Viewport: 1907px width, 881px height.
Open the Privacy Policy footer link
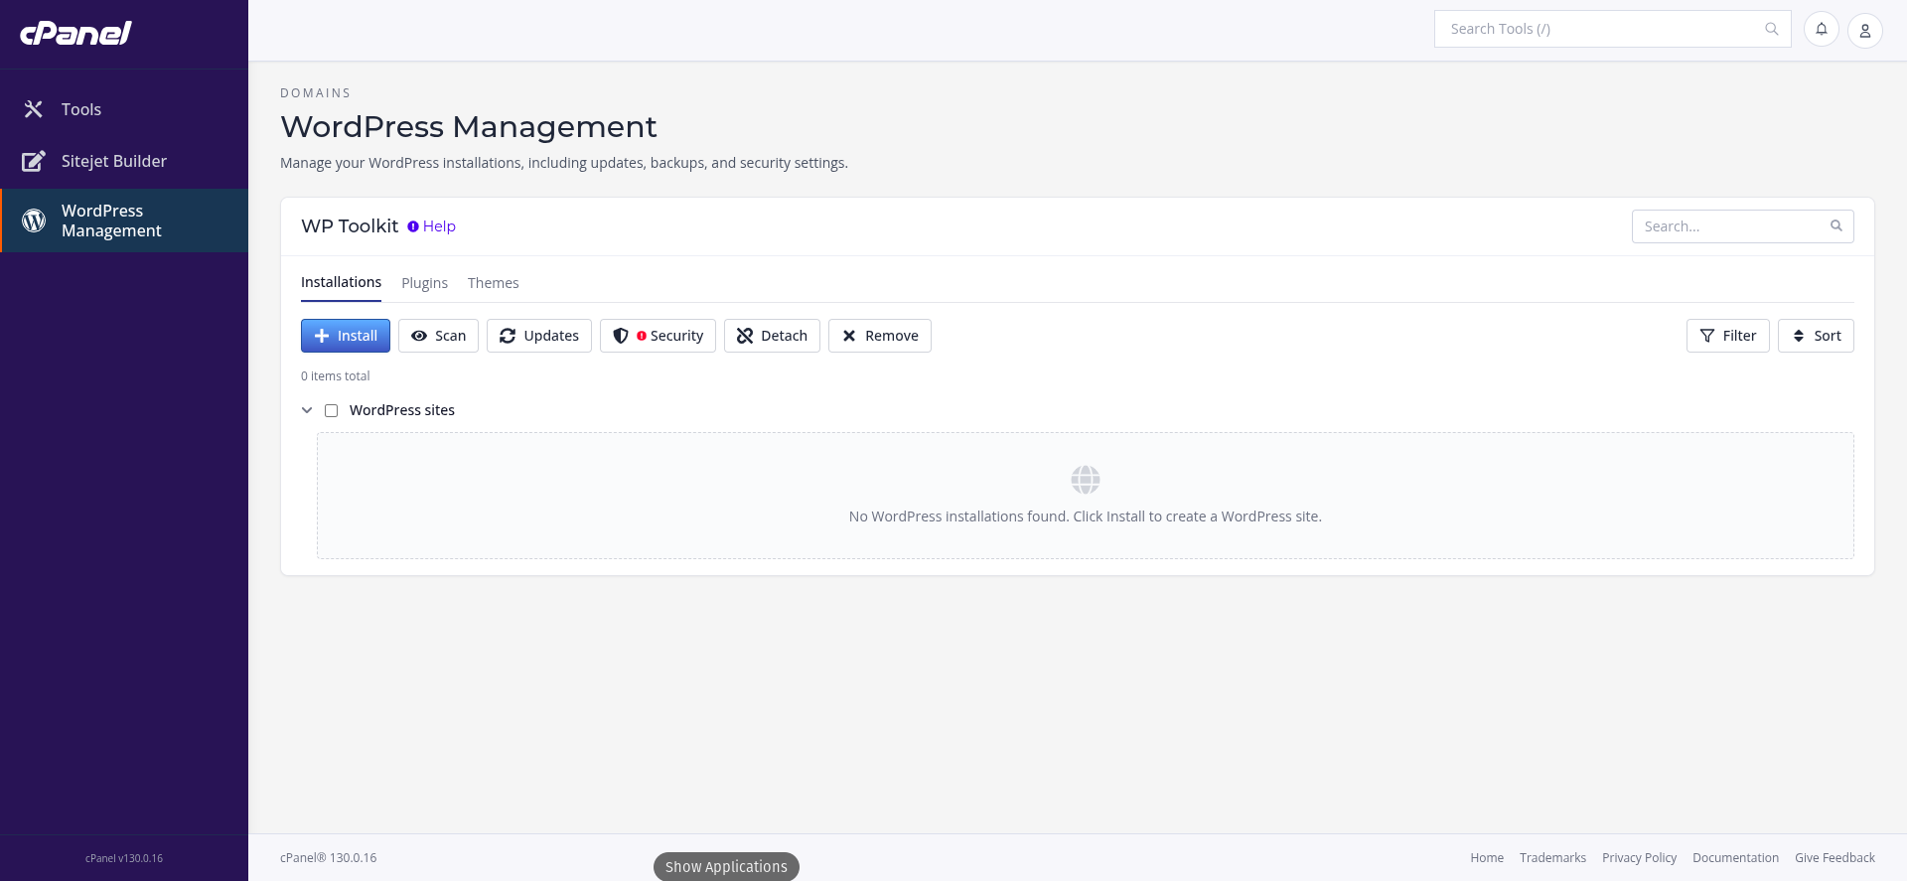[1639, 858]
